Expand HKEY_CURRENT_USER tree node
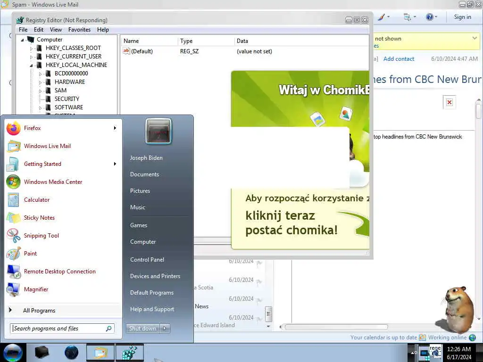Screen dimensions: 483x362 click(x=31, y=57)
